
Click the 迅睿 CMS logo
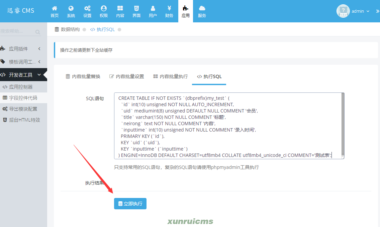pyautogui.click(x=21, y=11)
